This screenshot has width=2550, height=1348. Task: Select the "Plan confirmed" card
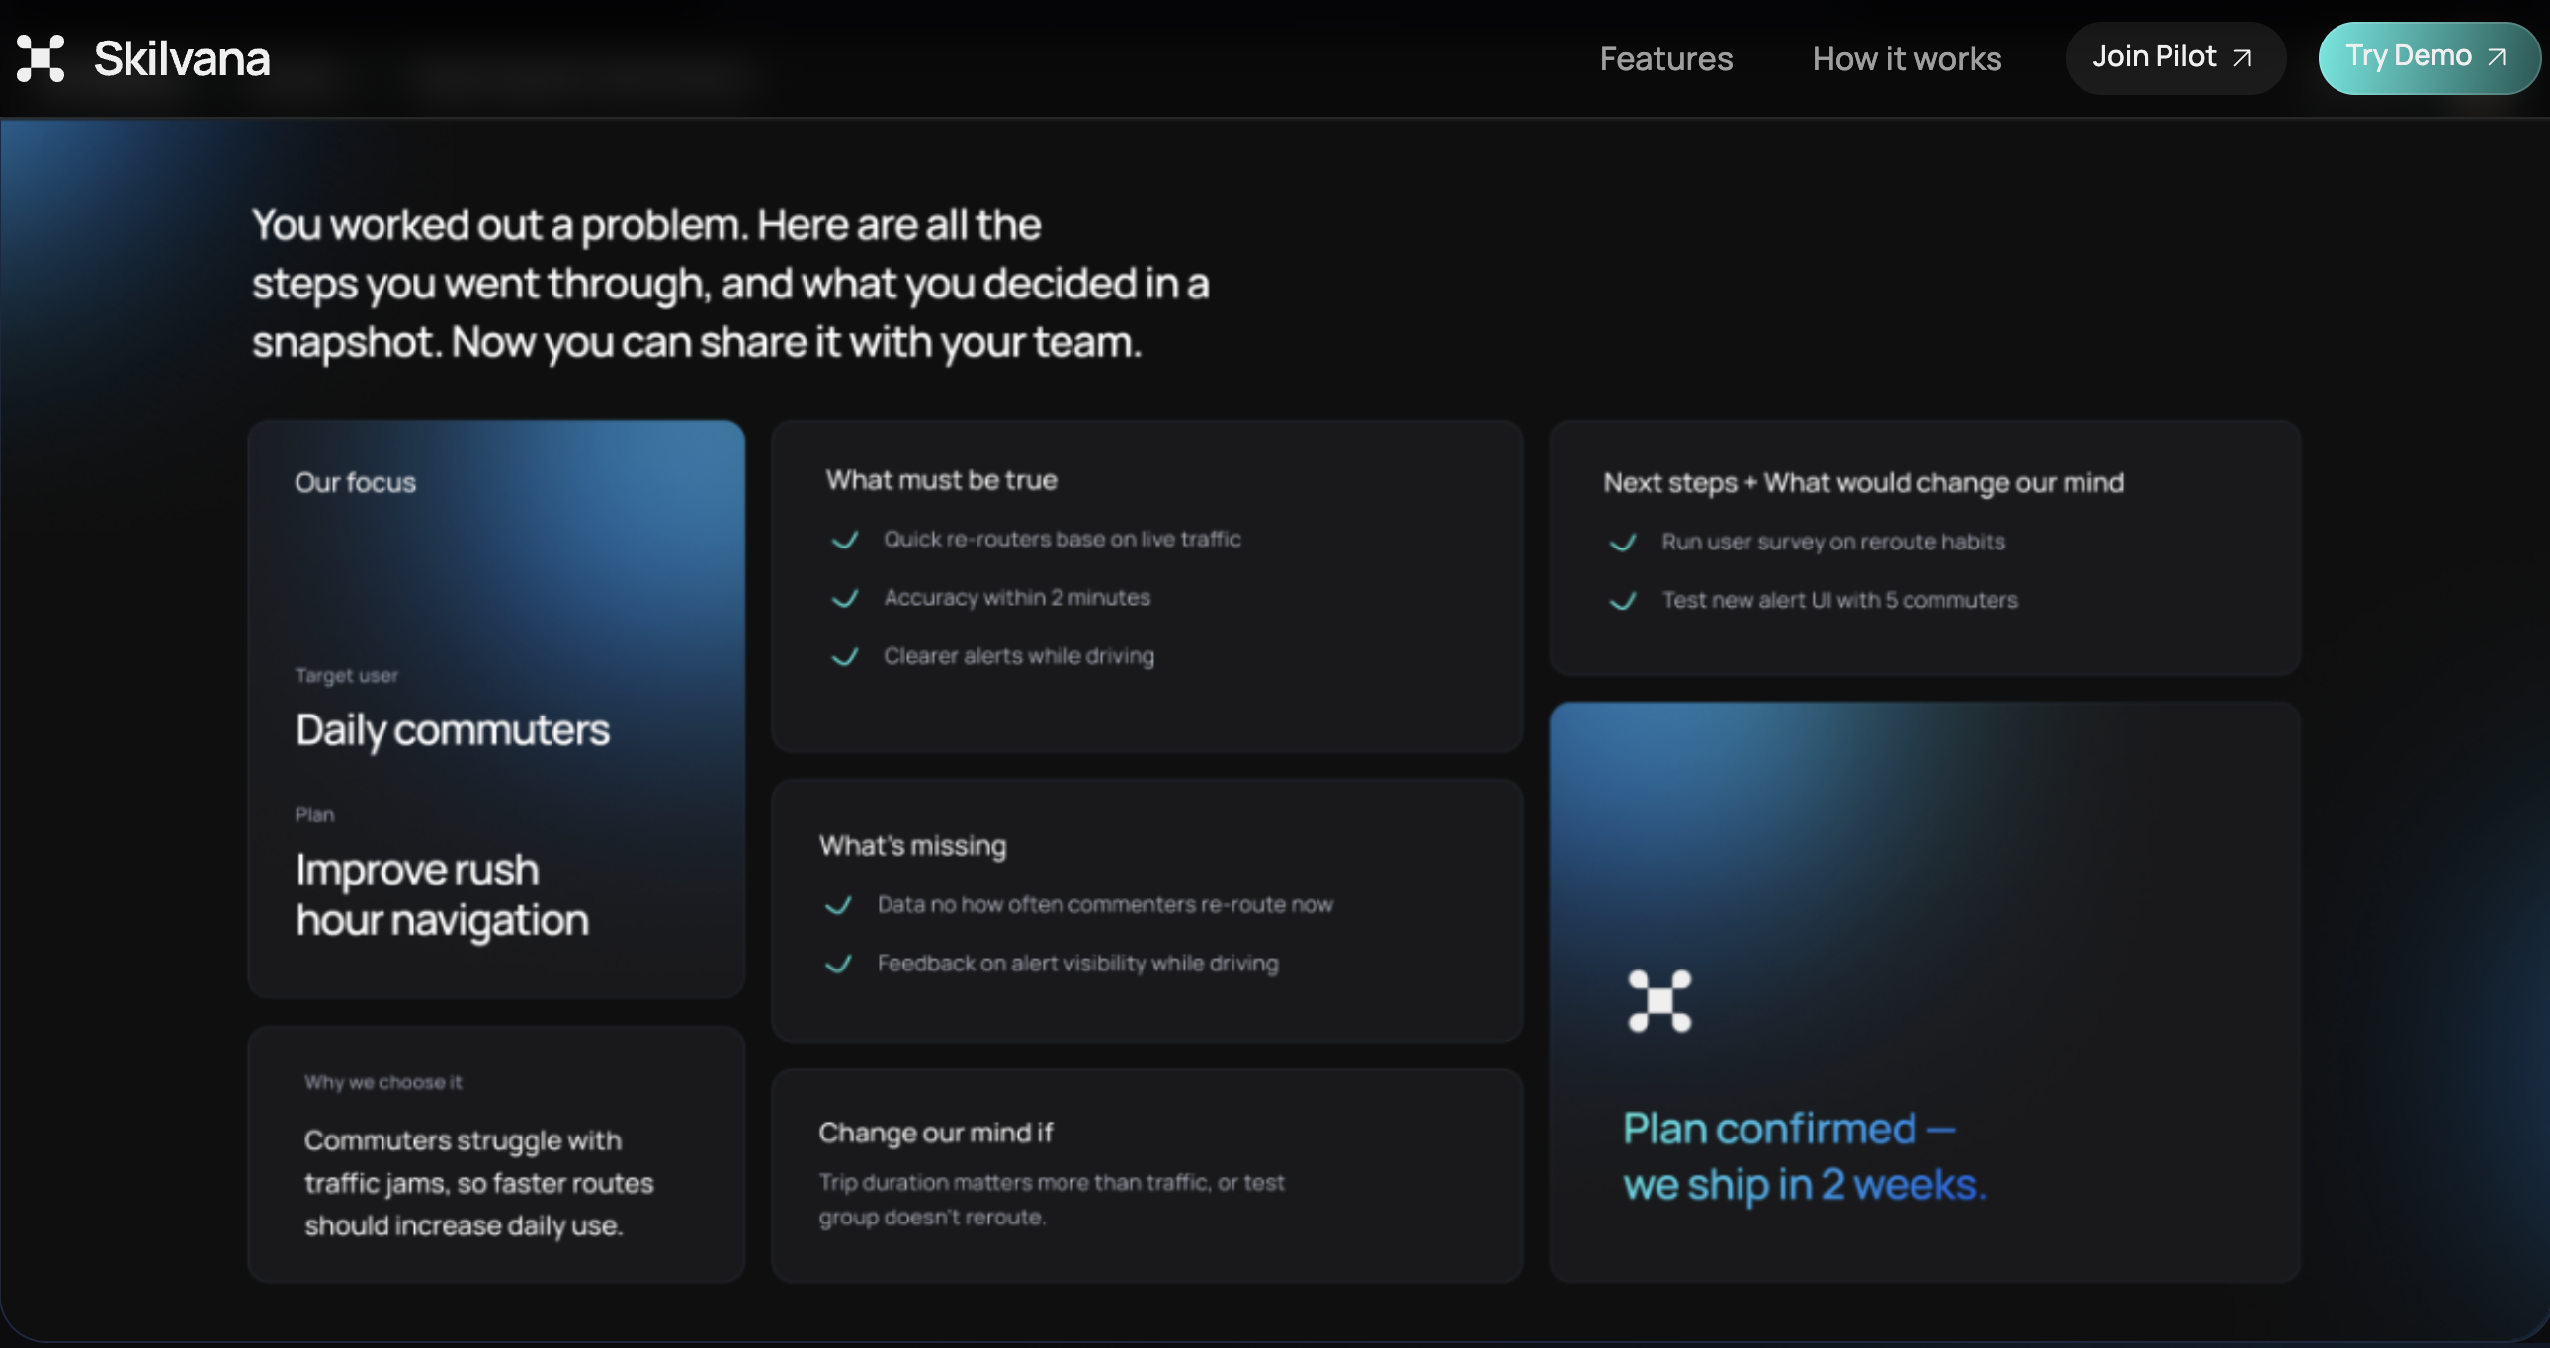(1925, 989)
